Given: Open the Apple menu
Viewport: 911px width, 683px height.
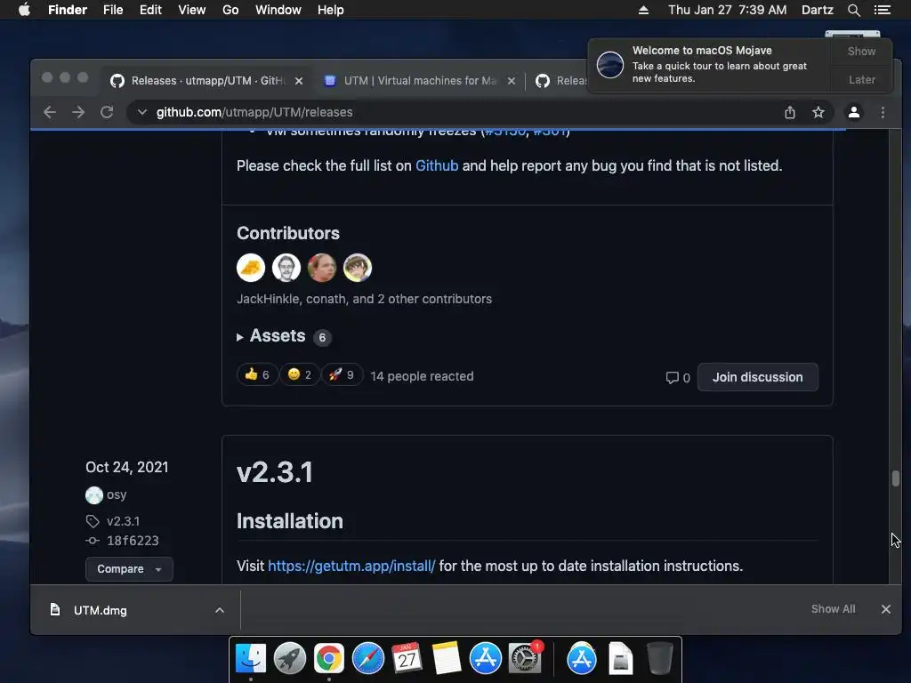Looking at the screenshot, I should point(24,10).
